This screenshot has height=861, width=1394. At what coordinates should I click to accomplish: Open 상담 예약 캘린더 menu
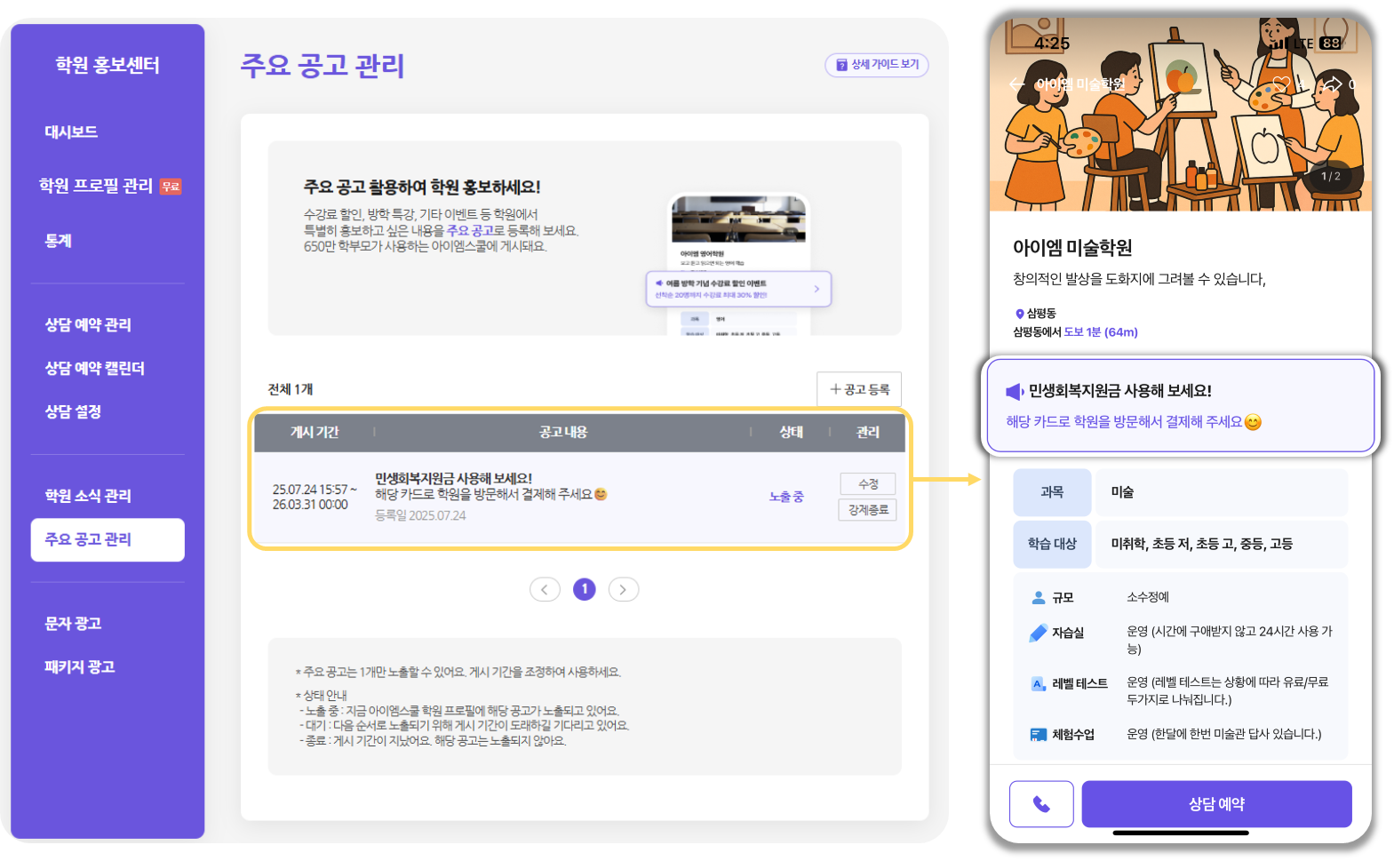(x=95, y=368)
